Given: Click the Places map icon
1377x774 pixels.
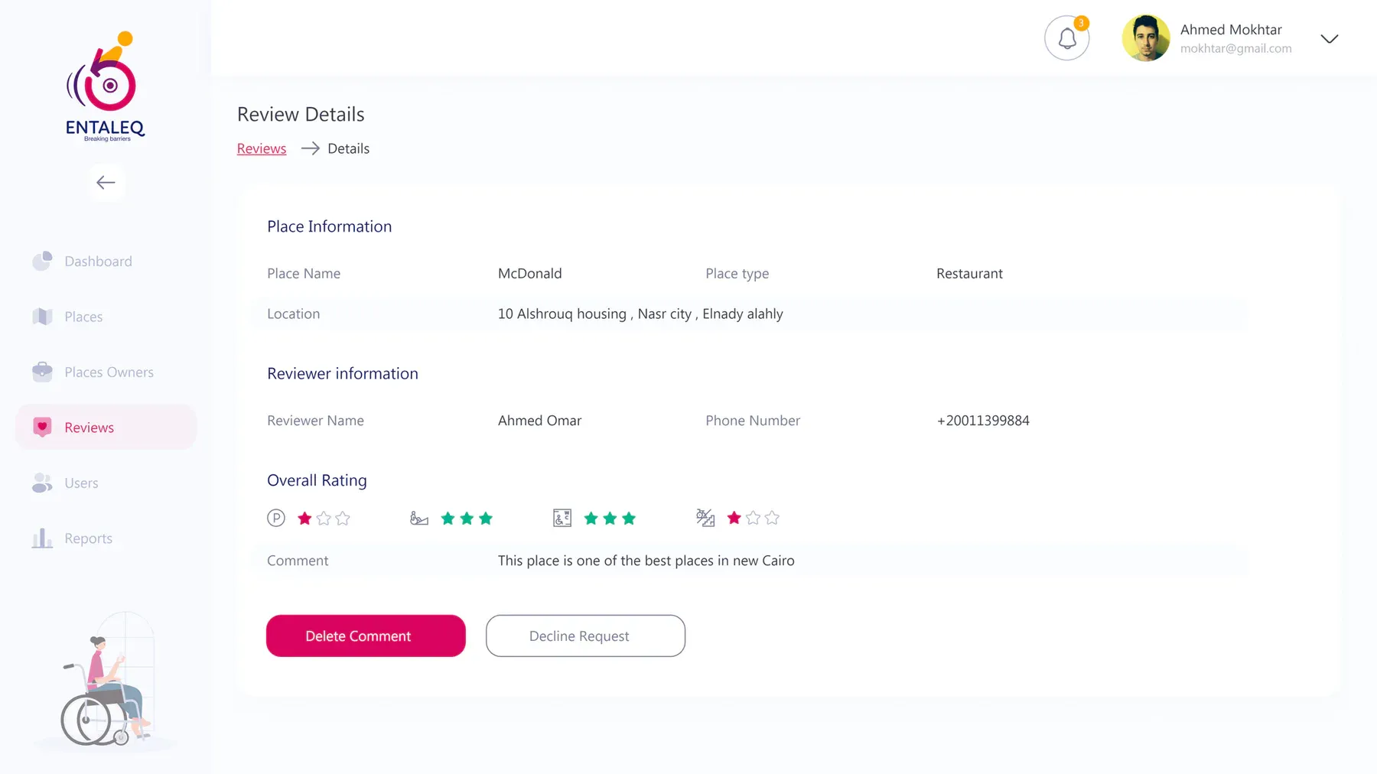Looking at the screenshot, I should pyautogui.click(x=42, y=317).
